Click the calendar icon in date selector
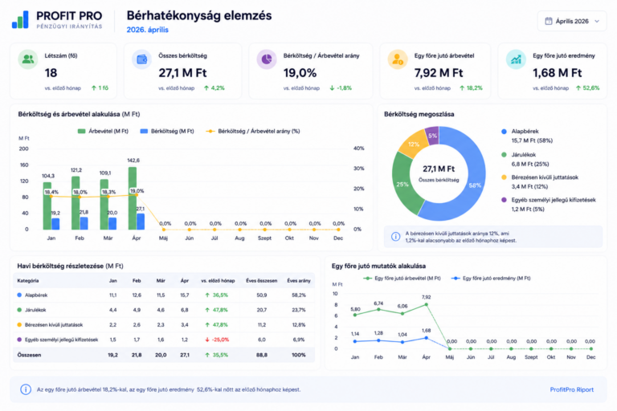The height and width of the screenshot is (411, 617). pos(549,21)
